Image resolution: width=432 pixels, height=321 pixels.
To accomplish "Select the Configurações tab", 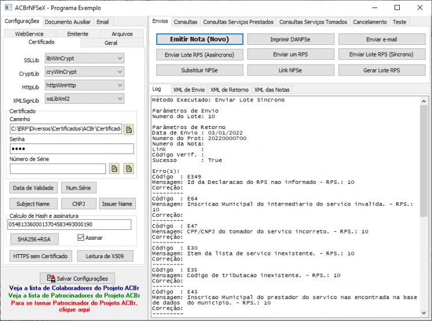I will click(x=22, y=21).
